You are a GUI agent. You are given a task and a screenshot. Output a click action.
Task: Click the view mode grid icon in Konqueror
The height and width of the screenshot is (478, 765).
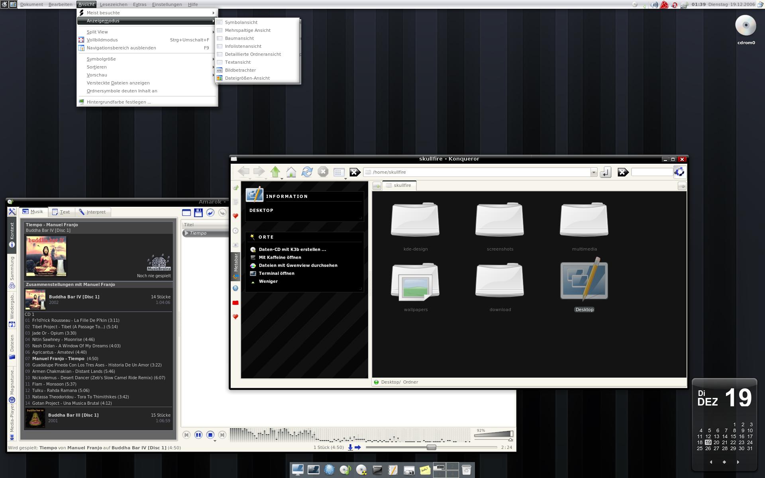pyautogui.click(x=339, y=172)
